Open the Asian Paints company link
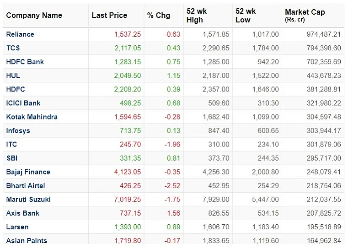Viewport: 348px width, 249px height. (27, 241)
